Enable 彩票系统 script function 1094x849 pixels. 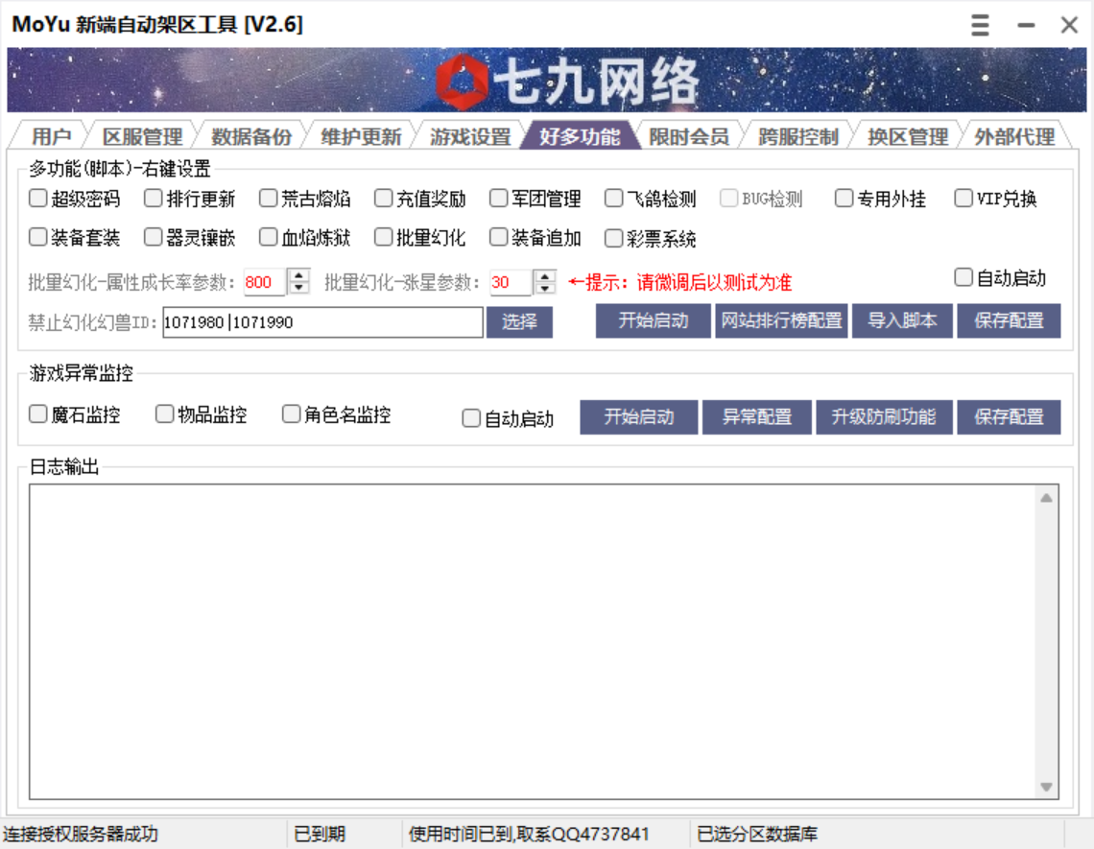point(613,236)
